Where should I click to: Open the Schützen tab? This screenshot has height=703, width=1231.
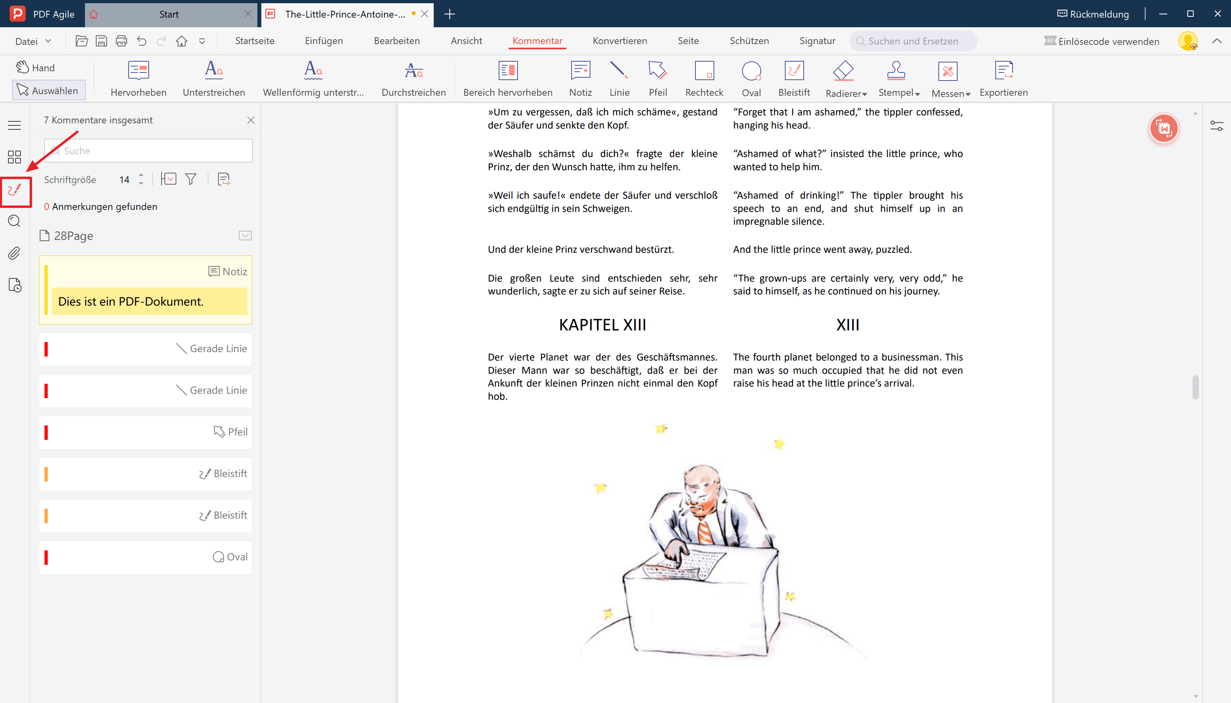pyautogui.click(x=749, y=41)
